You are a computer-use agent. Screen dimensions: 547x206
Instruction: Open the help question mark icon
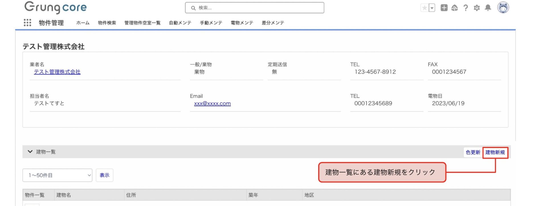tap(466, 8)
